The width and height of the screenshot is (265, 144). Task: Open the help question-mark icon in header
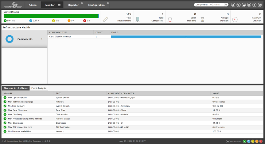point(254,5)
